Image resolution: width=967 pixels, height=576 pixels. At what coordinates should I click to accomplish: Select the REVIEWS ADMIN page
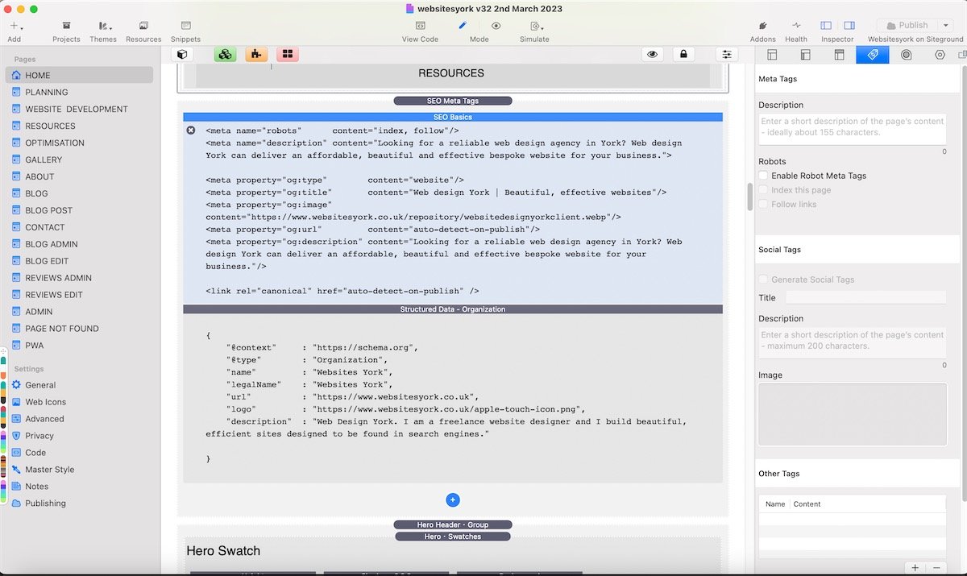click(79, 278)
